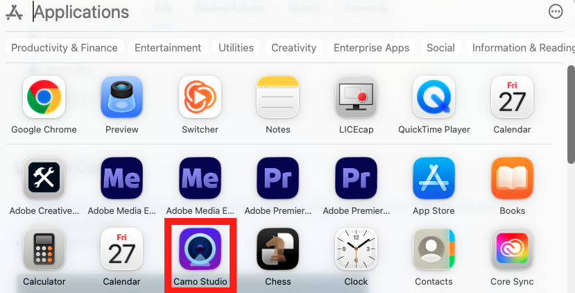Open the LICEcap screen recorder
This screenshot has height=293, width=575.
tap(356, 97)
